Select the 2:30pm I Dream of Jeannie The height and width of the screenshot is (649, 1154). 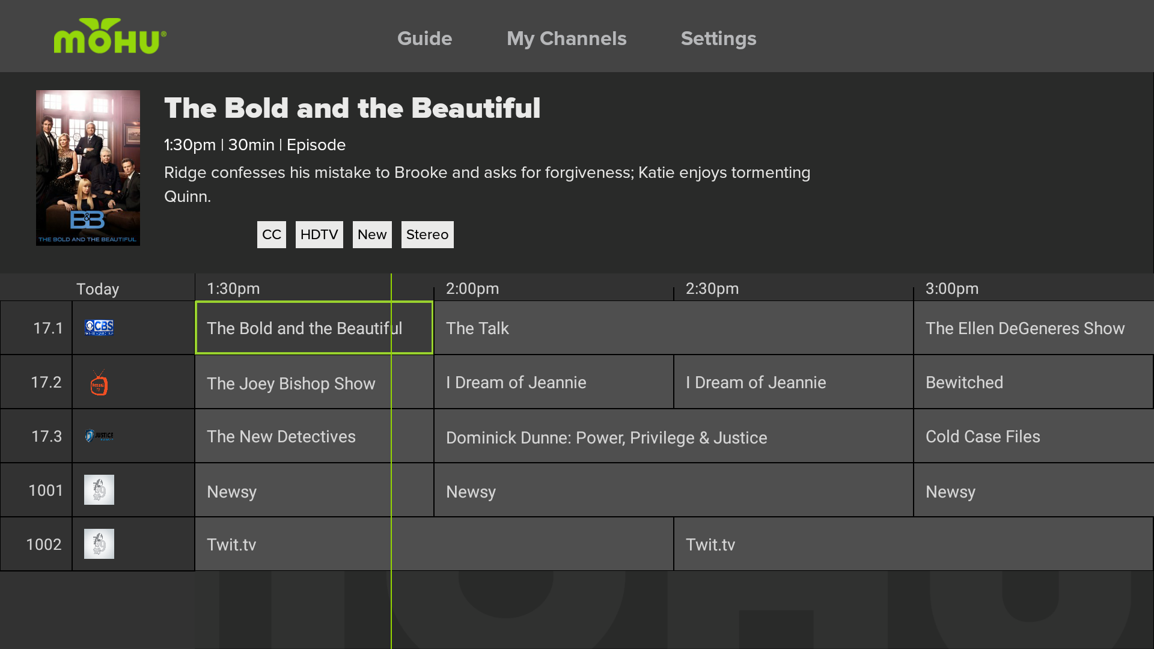(x=793, y=382)
